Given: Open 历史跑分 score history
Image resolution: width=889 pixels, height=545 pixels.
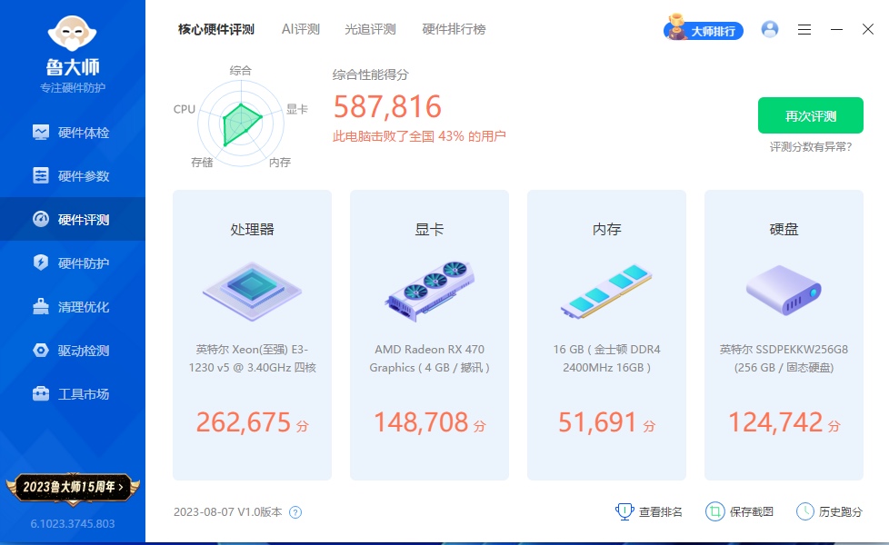Looking at the screenshot, I should click(829, 511).
